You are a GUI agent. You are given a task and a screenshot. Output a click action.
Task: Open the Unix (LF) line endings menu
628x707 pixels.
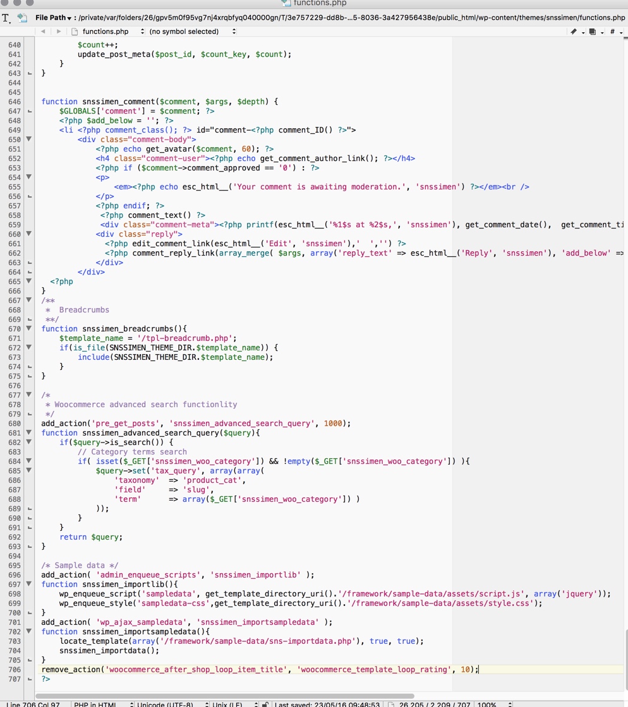point(234,704)
